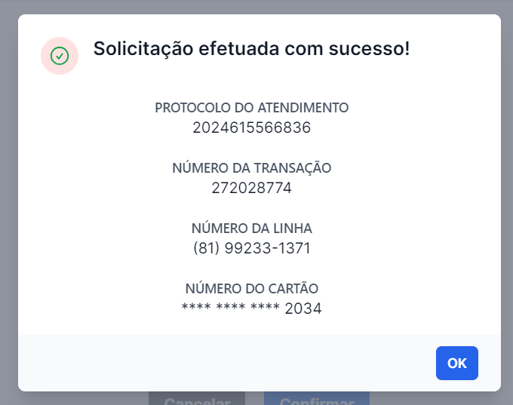Click the "Solicitação efetuada com sucesso!" heading
Viewport: 513px width, 405px height.
click(x=251, y=49)
